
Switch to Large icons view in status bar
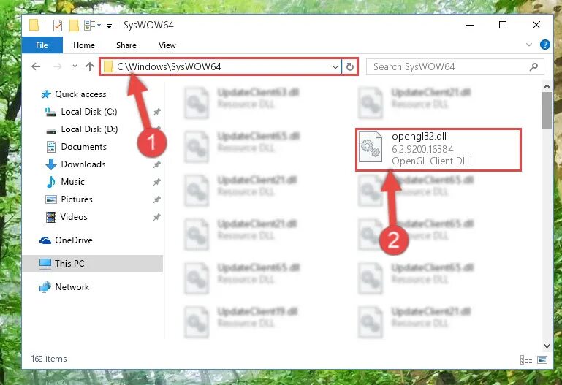point(542,359)
